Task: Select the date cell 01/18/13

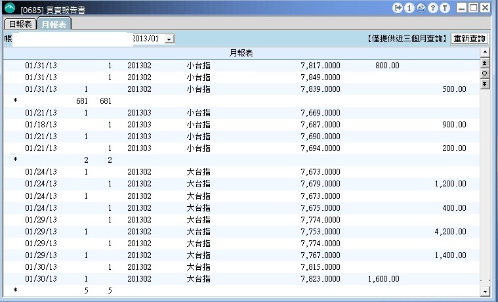Action: point(41,125)
